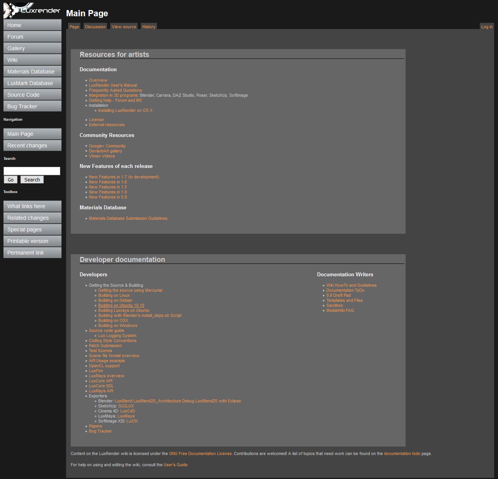Open the Forum sidebar button
This screenshot has height=479, width=498.
click(32, 37)
